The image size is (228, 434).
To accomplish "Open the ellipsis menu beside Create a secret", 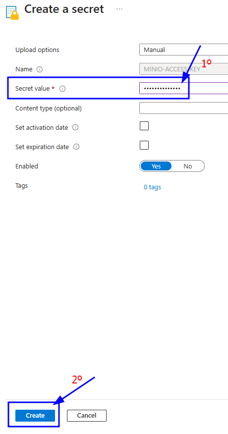I will 119,9.
